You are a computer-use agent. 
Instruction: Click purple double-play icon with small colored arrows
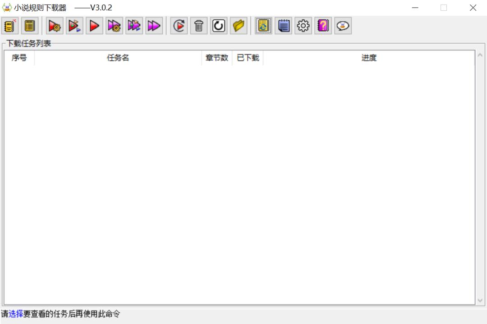pyautogui.click(x=134, y=26)
